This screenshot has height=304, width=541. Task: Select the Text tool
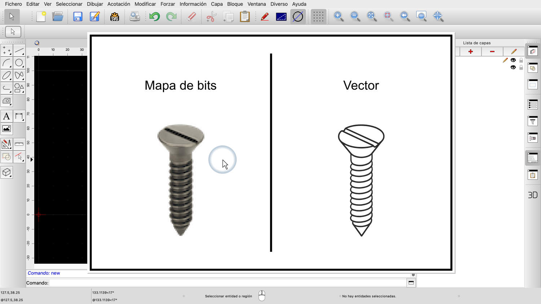coord(6,116)
